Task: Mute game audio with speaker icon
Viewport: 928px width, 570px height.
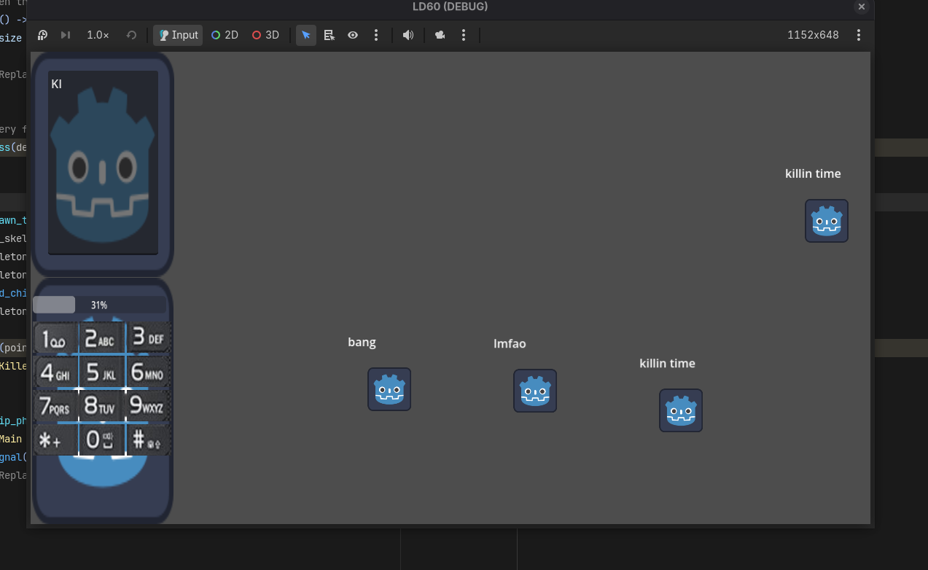Action: tap(408, 35)
